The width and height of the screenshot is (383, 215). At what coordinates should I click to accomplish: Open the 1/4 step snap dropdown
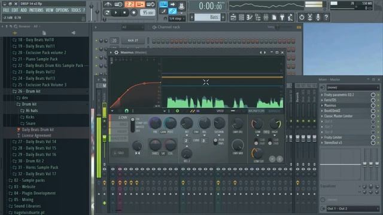(177, 19)
